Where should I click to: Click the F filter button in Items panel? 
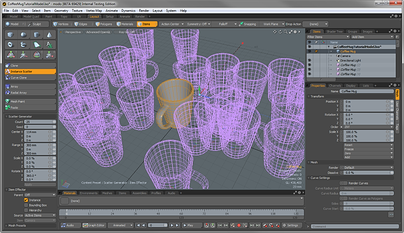point(397,37)
